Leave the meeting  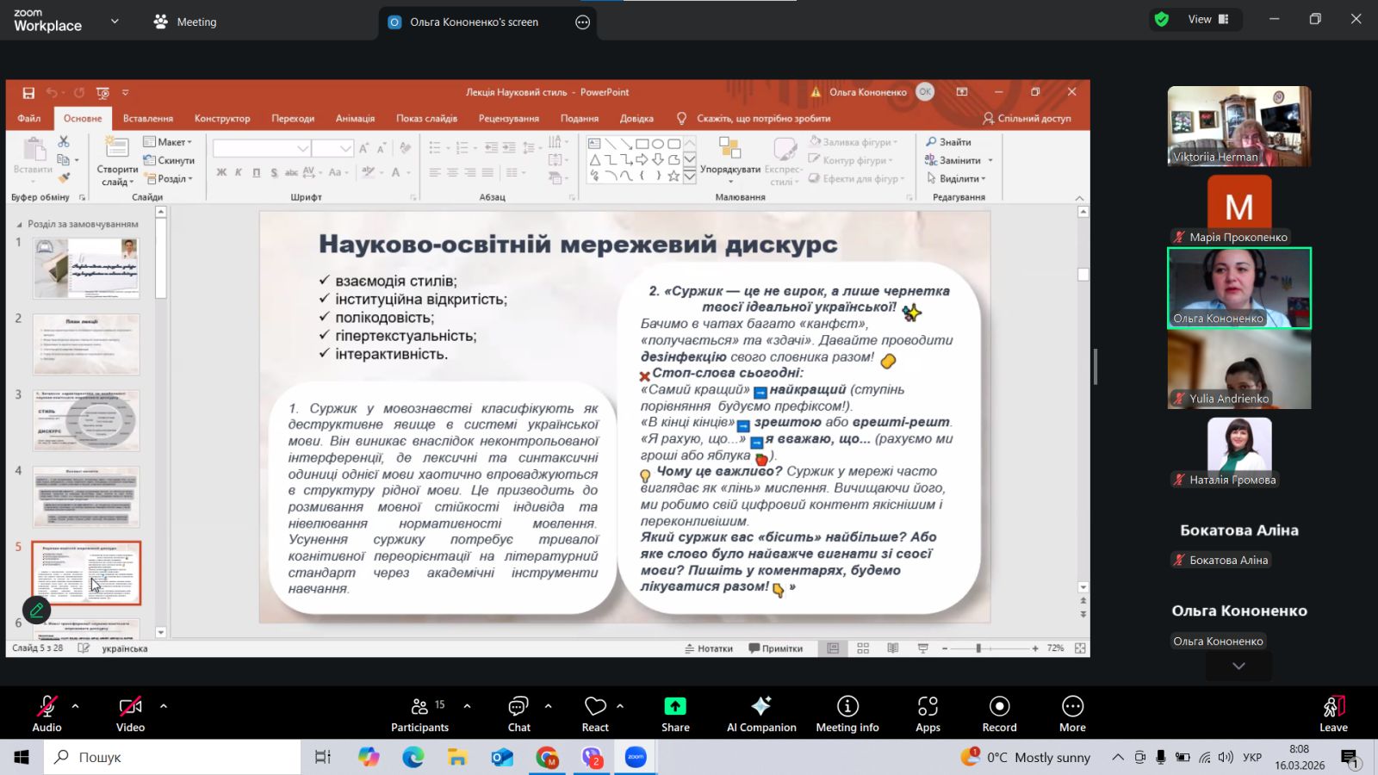tap(1333, 713)
